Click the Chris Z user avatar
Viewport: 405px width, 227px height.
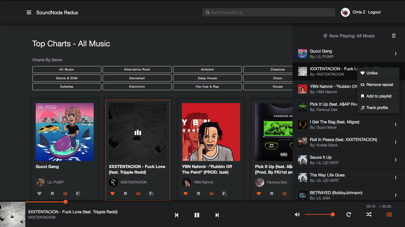click(345, 12)
